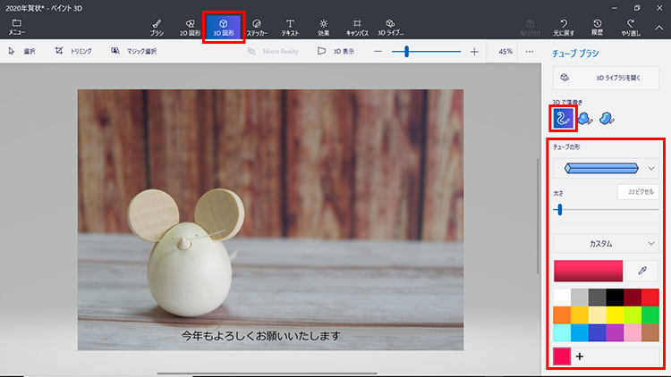Toggle the 3D view (3D 表示) mode
Screen dimensions: 671x377
pyautogui.click(x=335, y=52)
